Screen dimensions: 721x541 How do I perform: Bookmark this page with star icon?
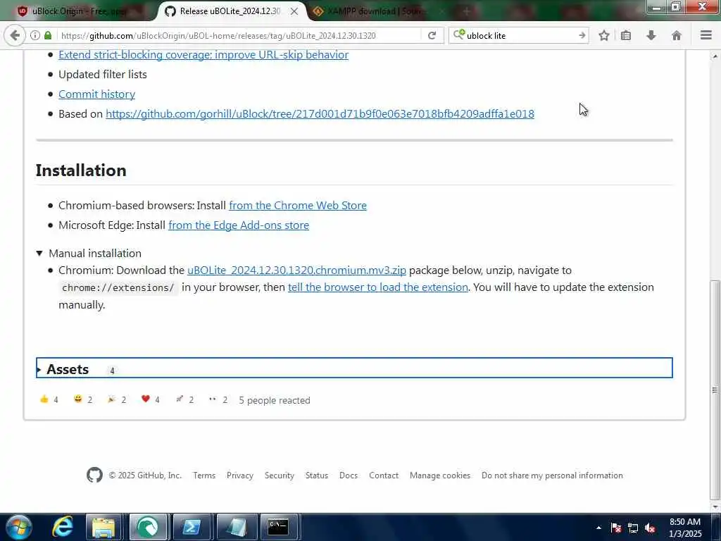(604, 35)
